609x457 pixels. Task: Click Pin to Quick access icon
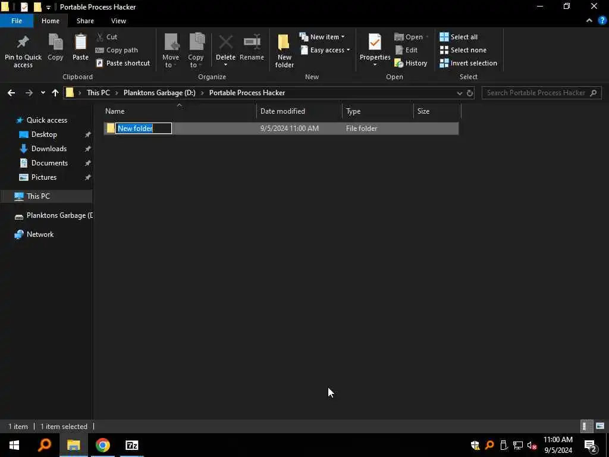pos(23,42)
